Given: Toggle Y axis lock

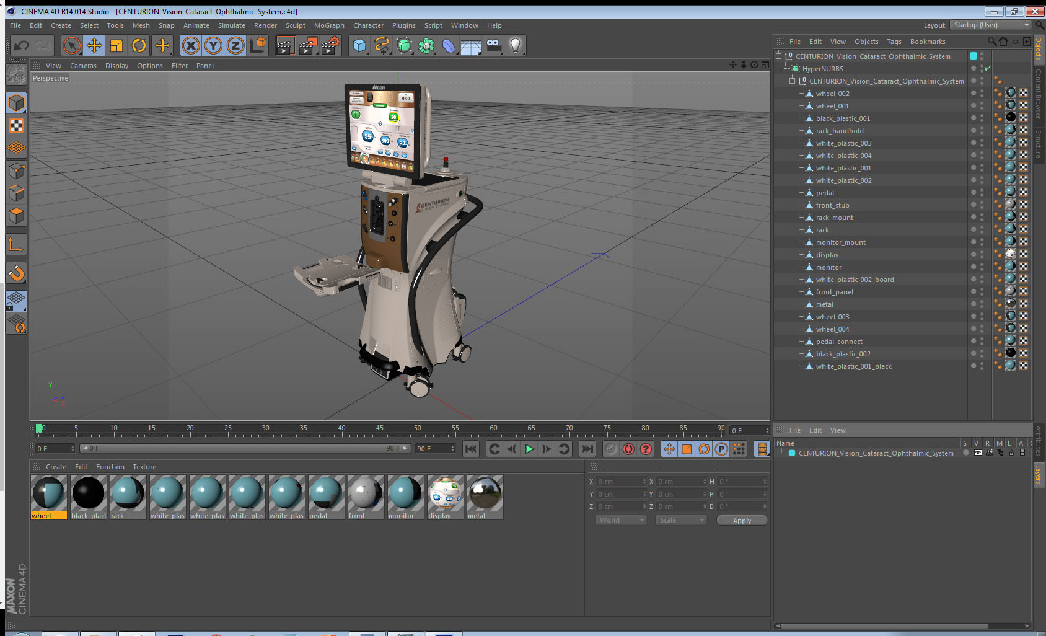Looking at the screenshot, I should click(213, 45).
